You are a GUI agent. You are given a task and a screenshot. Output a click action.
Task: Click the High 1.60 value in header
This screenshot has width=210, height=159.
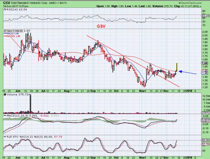pos(117,6)
